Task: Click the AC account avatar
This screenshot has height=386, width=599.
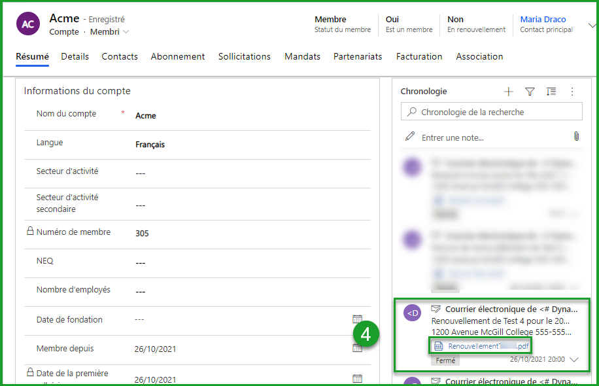Action: coord(27,24)
